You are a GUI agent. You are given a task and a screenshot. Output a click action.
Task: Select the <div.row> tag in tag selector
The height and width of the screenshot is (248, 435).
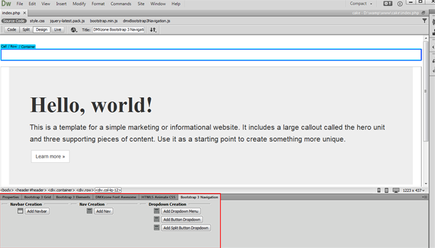(x=85, y=190)
